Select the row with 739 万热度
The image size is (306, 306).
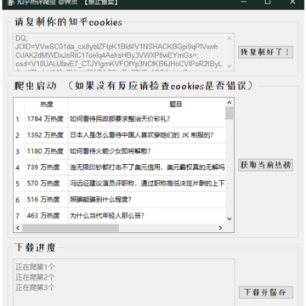(119, 167)
